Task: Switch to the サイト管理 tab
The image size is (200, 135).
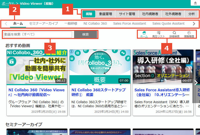Action: pyautogui.click(x=127, y=14)
